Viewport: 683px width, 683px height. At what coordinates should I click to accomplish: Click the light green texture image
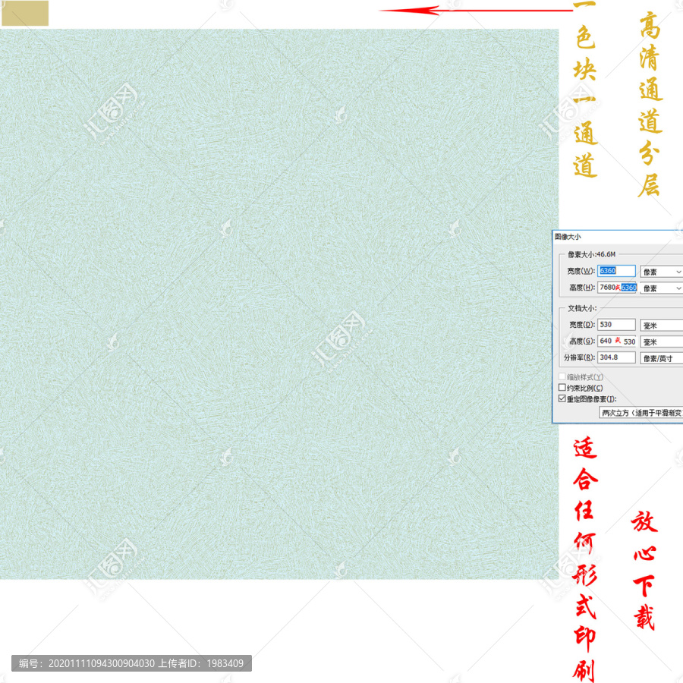(279, 304)
